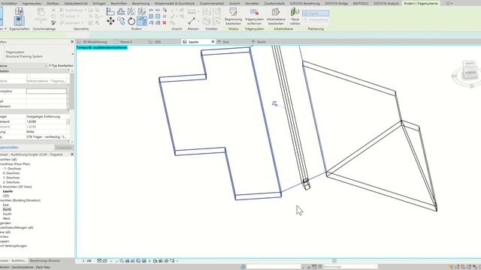Open the Einfügen ribbon tab

tap(99, 3)
